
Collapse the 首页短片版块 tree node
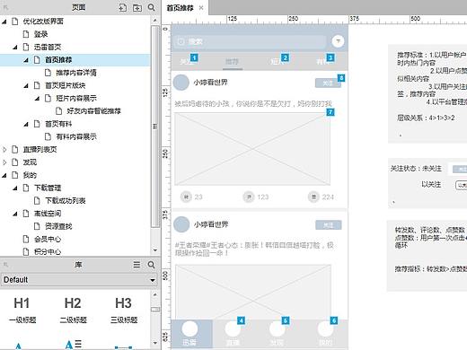26,86
